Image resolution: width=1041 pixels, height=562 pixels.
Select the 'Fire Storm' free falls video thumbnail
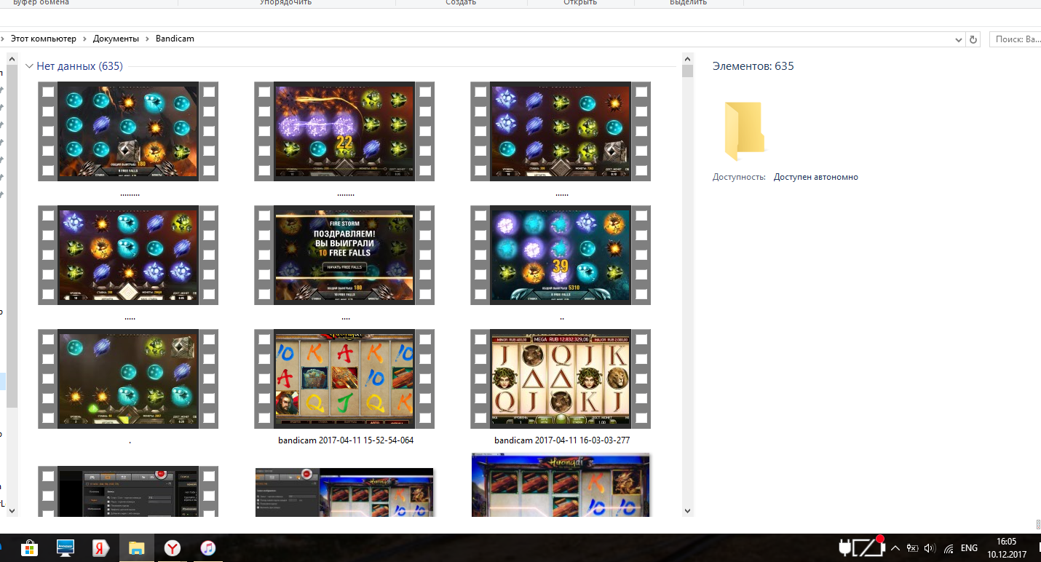[344, 255]
